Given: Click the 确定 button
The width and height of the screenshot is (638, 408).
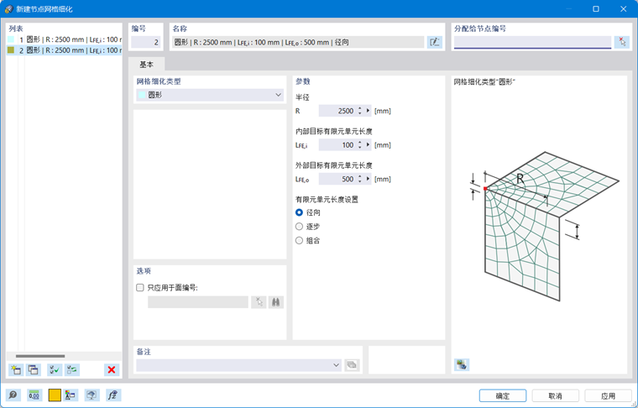Looking at the screenshot, I should click(503, 395).
